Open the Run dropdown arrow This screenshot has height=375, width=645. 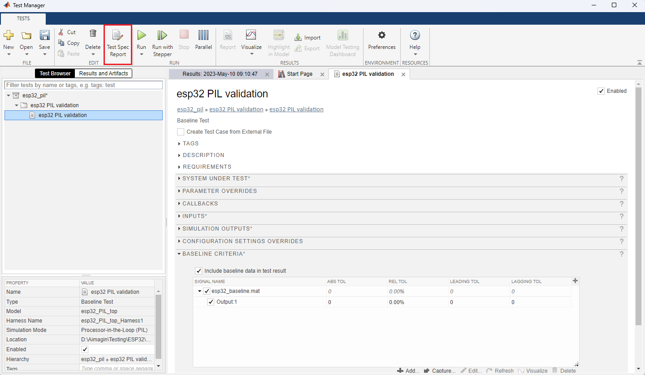[142, 54]
